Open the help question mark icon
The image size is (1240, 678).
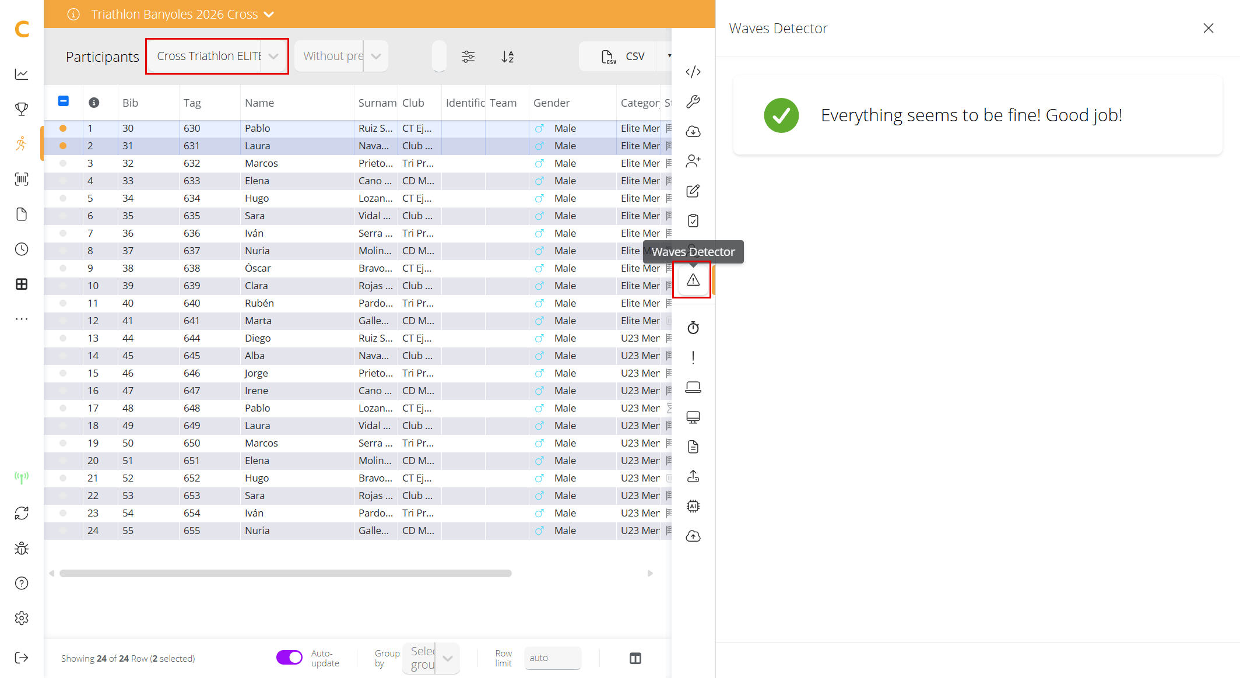pos(22,583)
